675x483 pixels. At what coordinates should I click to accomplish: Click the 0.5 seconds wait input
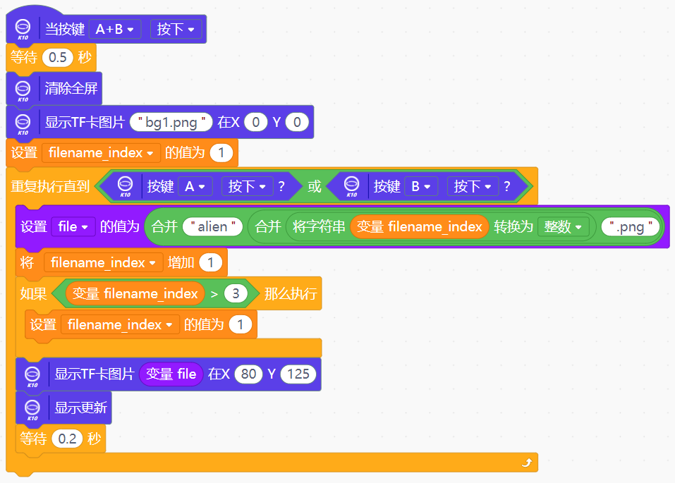(58, 57)
